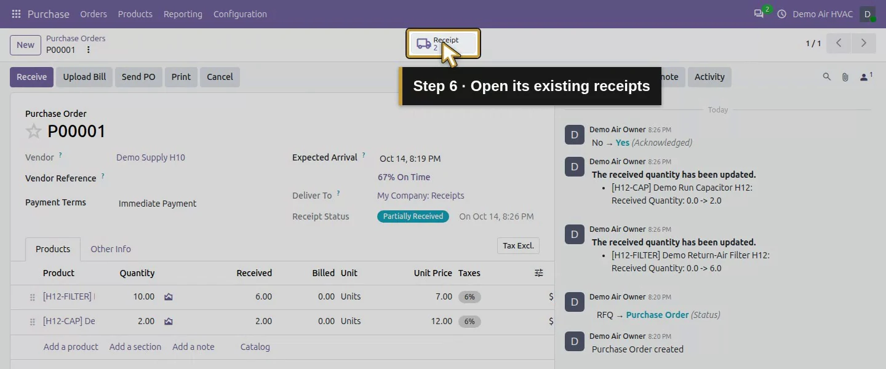This screenshot has width=886, height=369.
Task: Click Add a section link
Action: 135,347
